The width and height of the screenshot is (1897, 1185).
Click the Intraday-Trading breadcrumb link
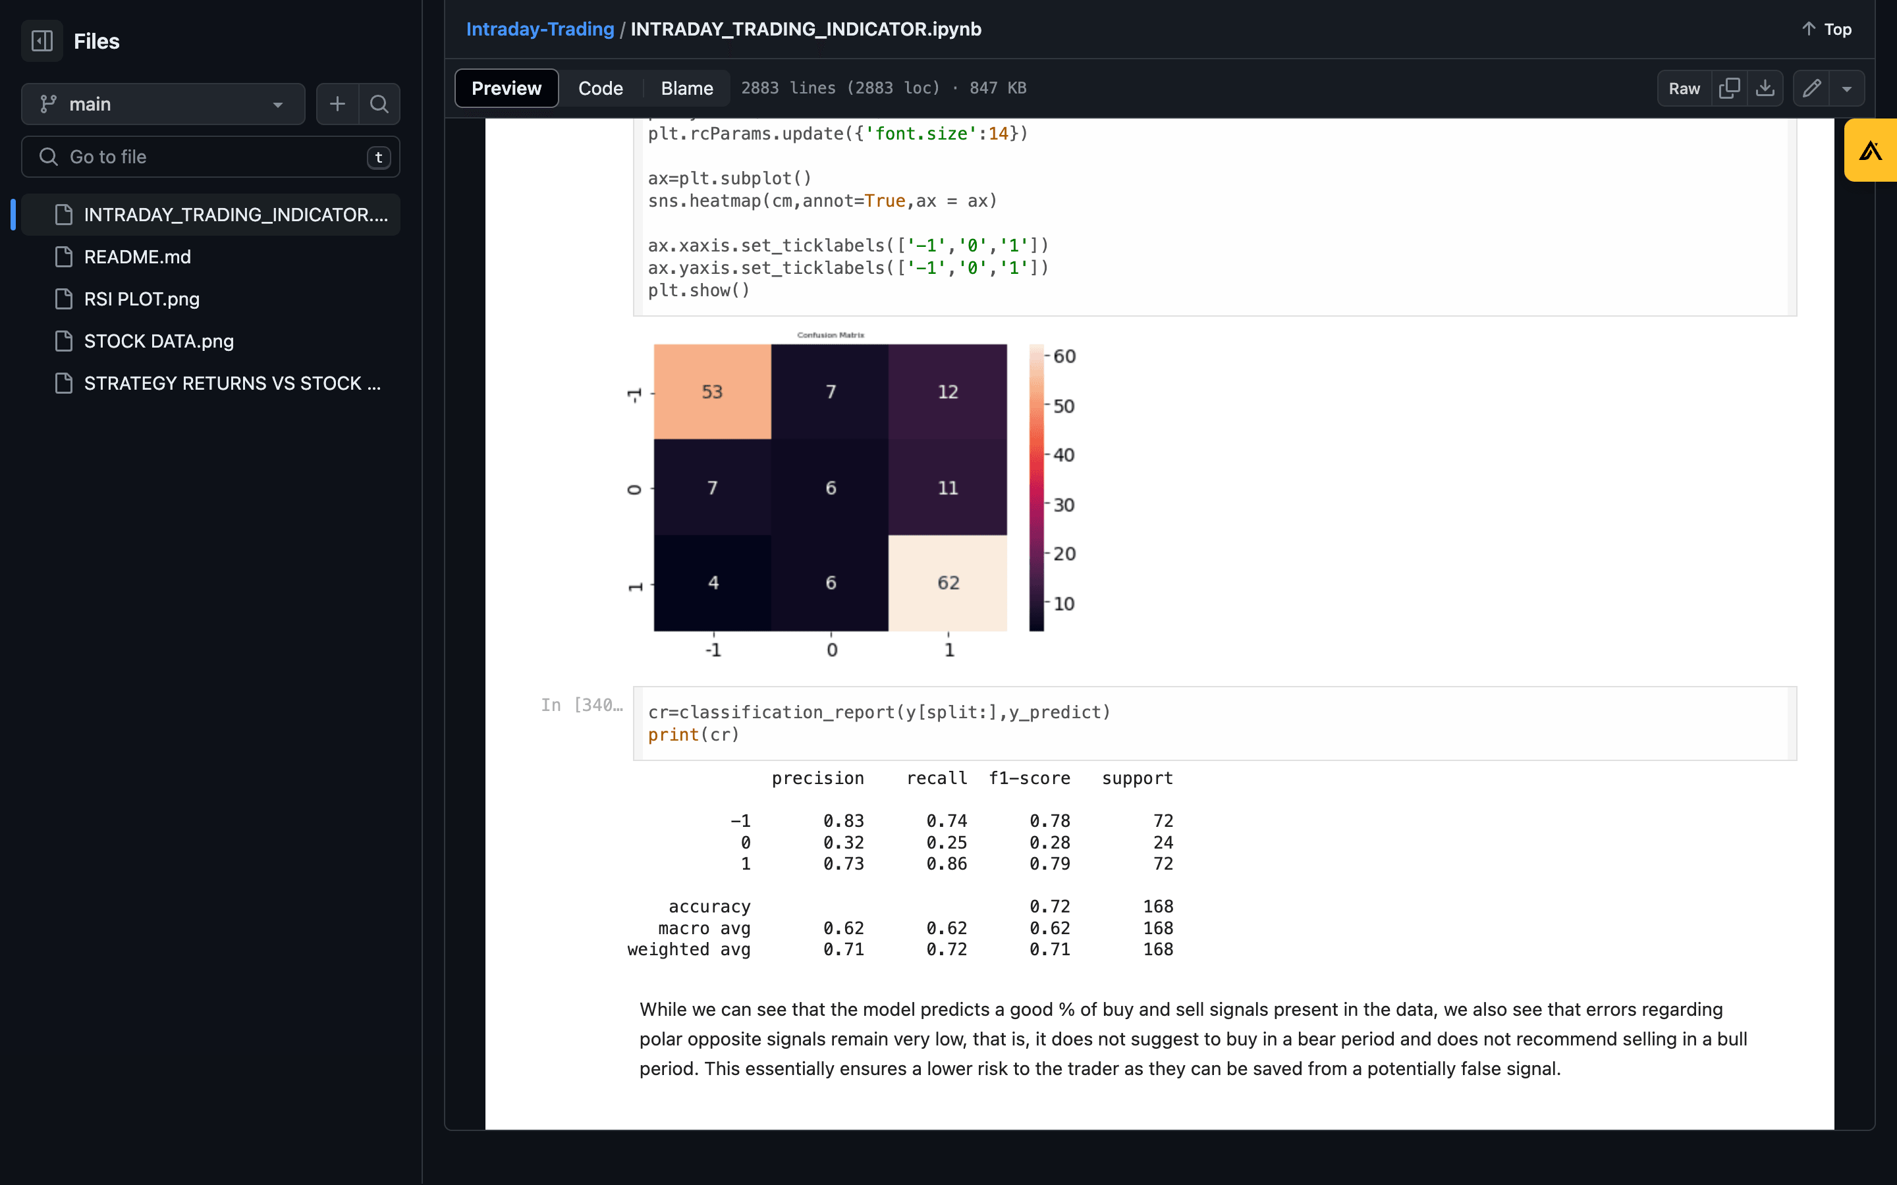tap(540, 29)
